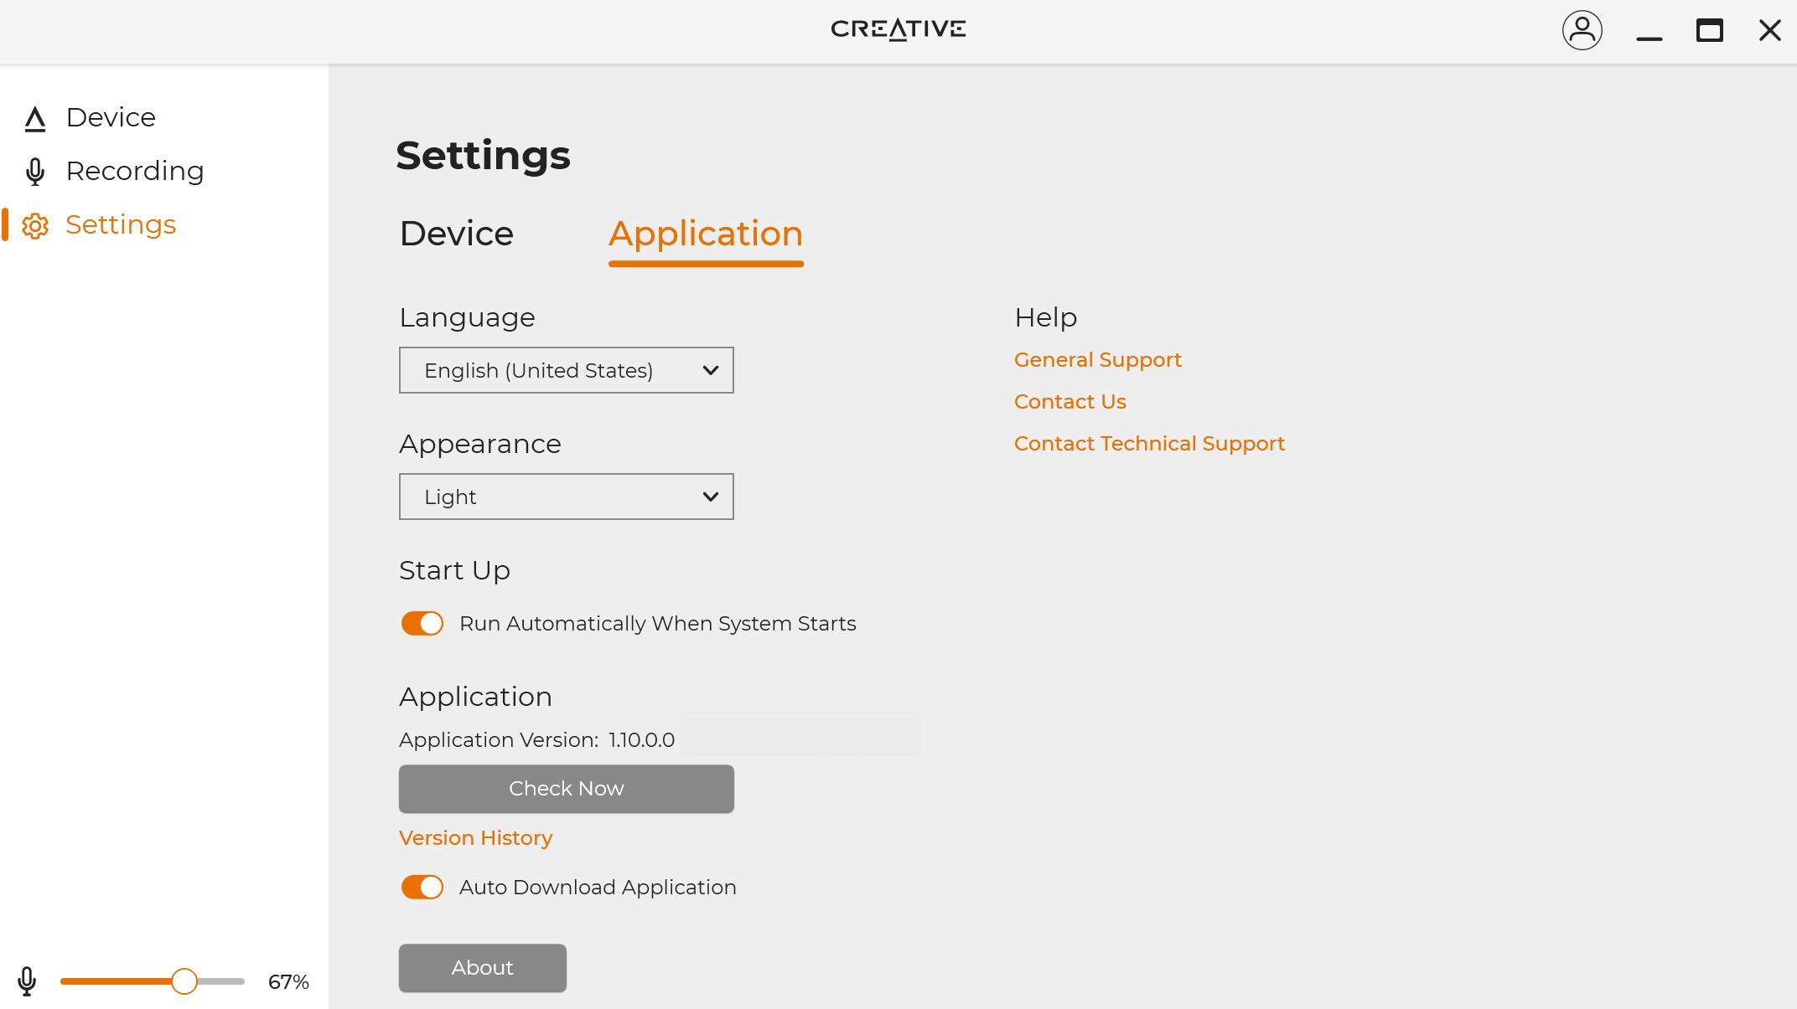The image size is (1797, 1009).
Task: Click the Settings gear icon in sidebar
Action: (x=34, y=226)
